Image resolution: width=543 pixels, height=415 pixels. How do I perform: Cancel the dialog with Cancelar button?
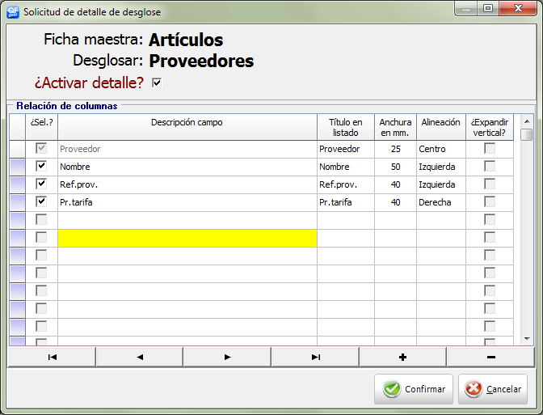[x=493, y=389]
